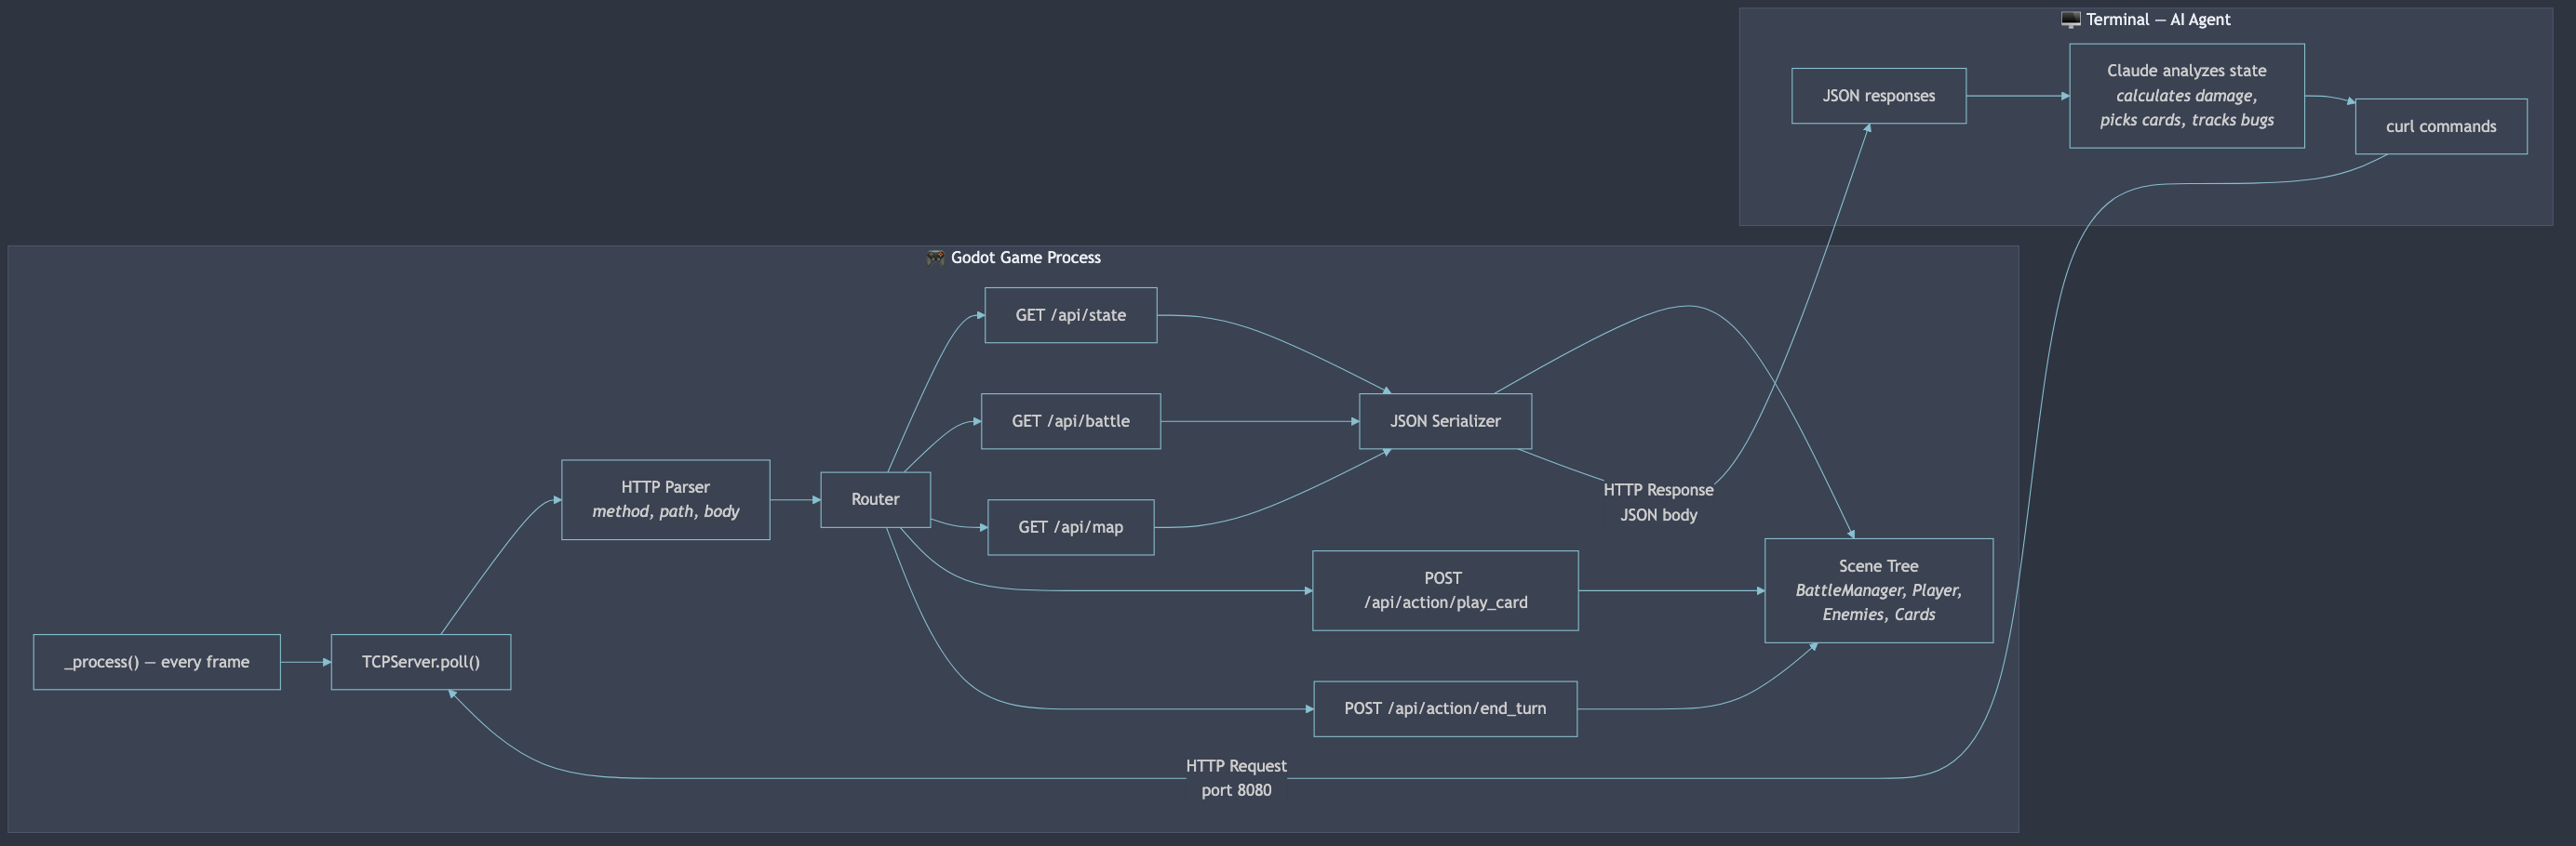
Task: Click the JSON responses box
Action: tap(1879, 95)
